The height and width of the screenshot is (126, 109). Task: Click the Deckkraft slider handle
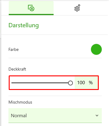[x=70, y=83]
